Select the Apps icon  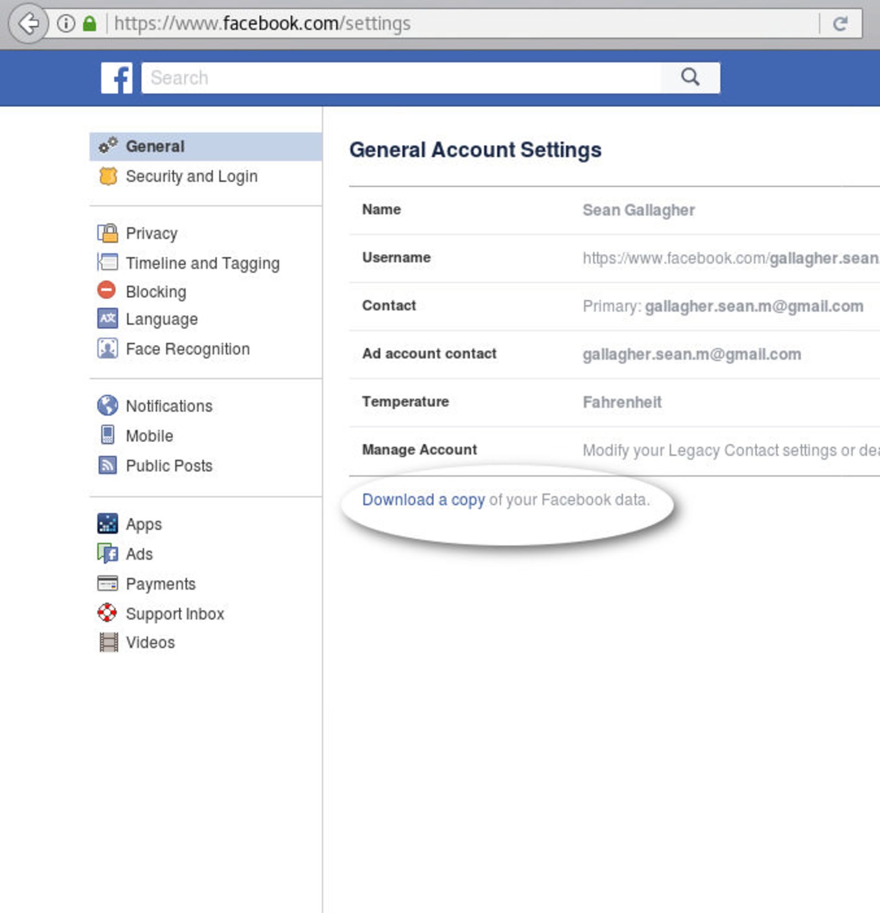click(x=108, y=524)
